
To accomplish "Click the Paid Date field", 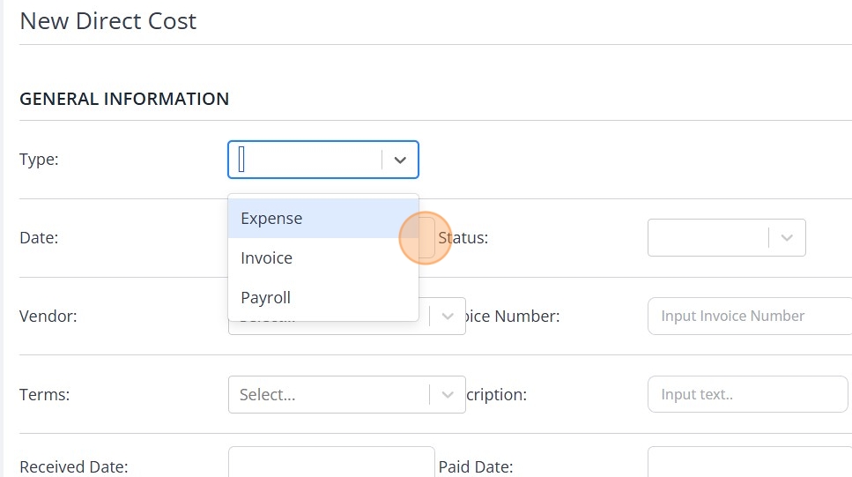I will [749, 464].
